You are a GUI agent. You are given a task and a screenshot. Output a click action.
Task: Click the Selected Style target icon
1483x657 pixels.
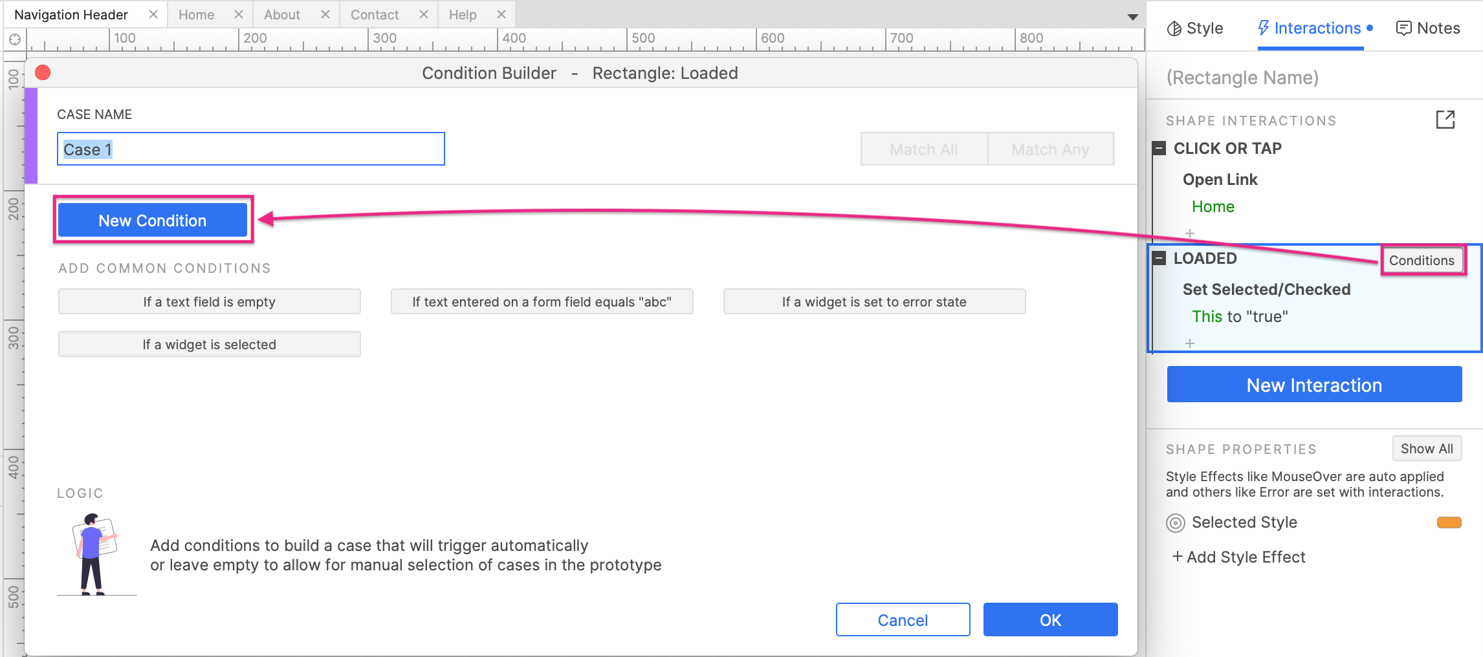1175,522
